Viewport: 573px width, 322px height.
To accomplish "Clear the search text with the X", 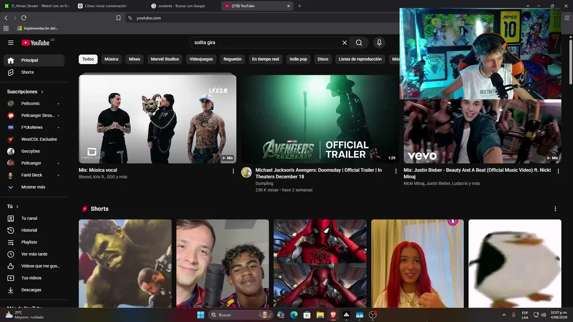I will (345, 42).
